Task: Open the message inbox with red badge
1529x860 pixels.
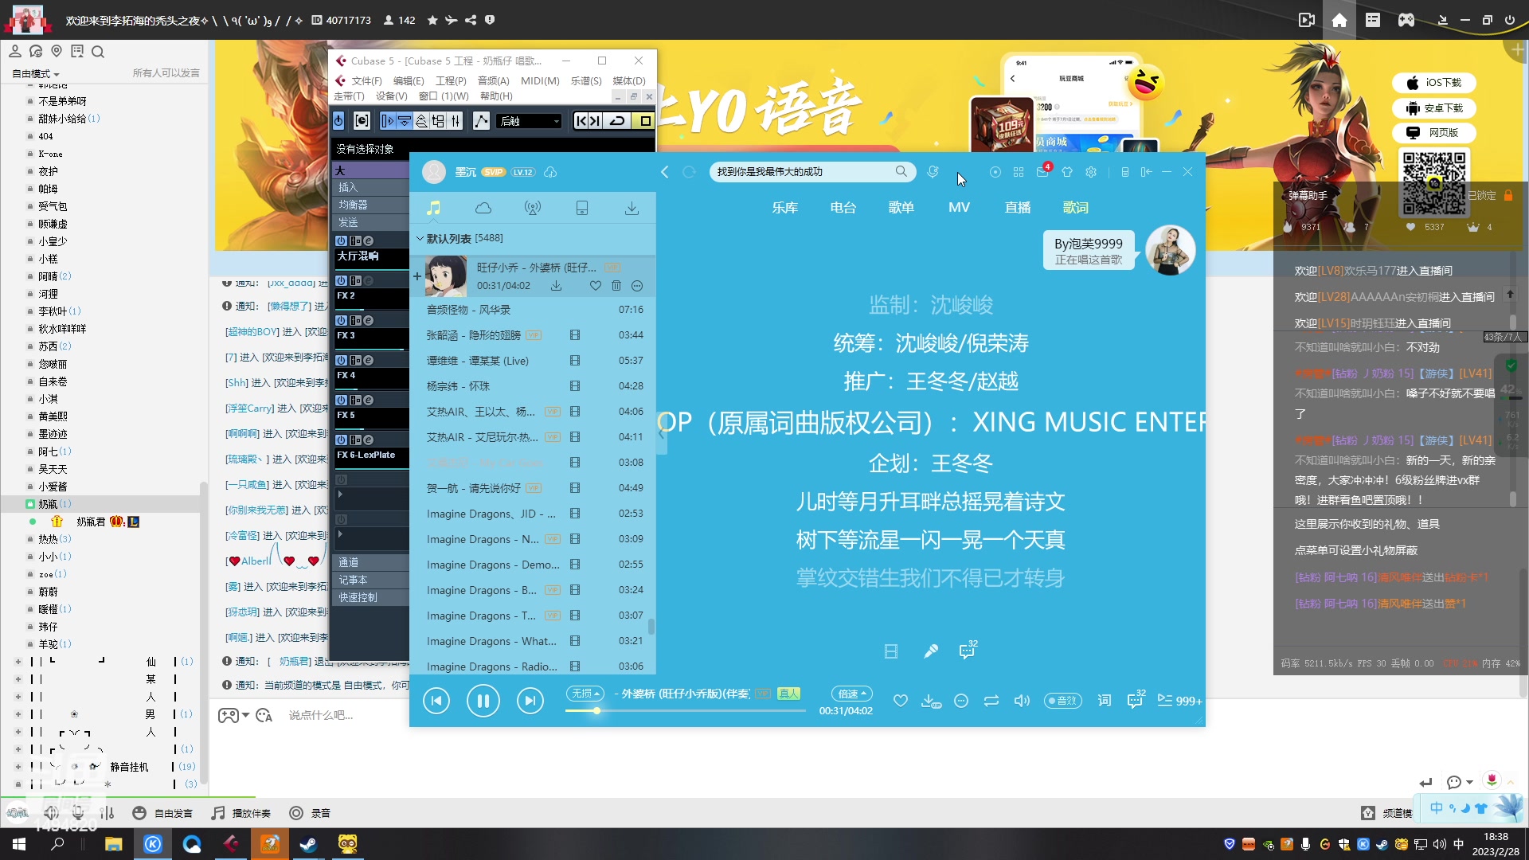Action: (1043, 171)
